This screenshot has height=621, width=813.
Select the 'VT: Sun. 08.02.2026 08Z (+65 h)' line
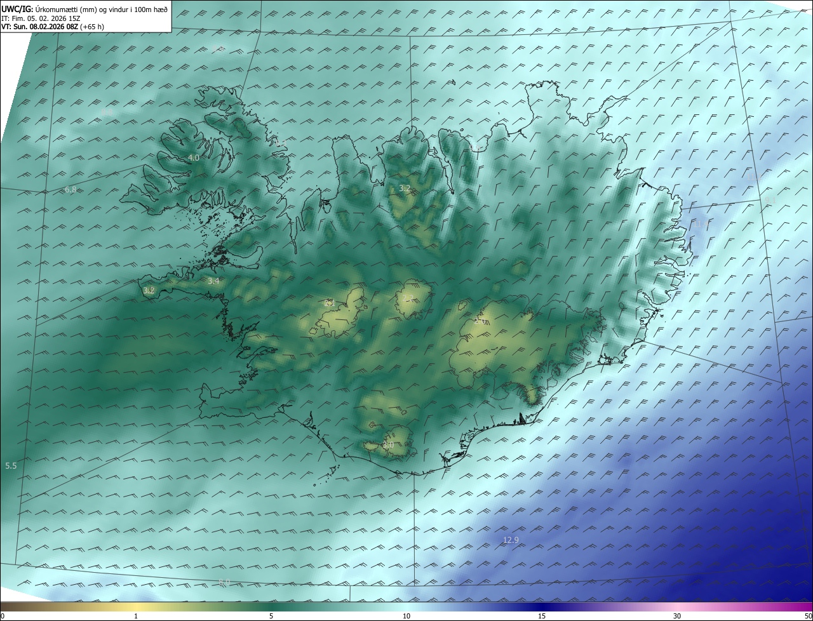(53, 27)
